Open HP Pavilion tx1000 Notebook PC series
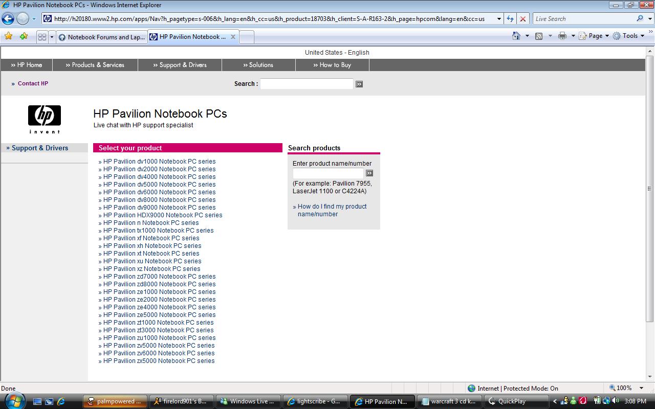Screen dimensions: 655x409 pyautogui.click(x=159, y=231)
